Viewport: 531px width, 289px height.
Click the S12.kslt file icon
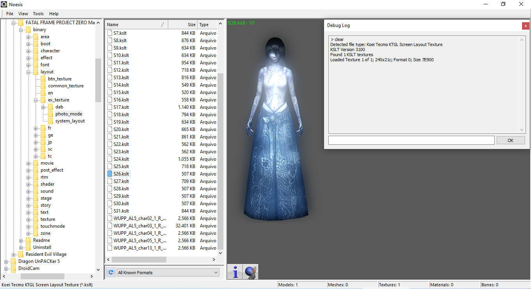click(110, 70)
